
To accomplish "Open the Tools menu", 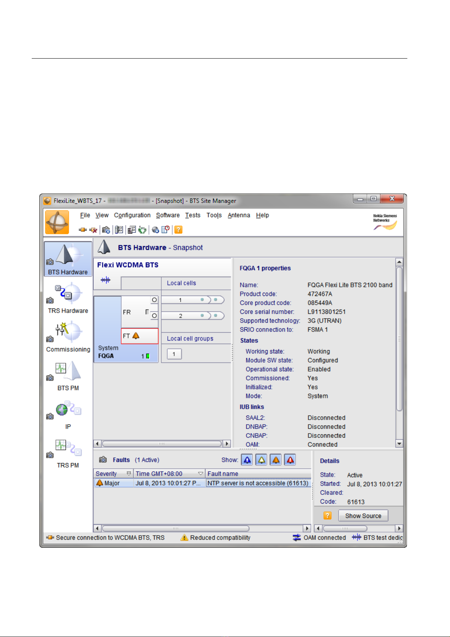I will click(214, 215).
